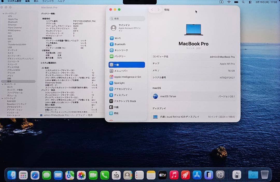Screen dimensions: 280x182
Task: Go back in System Settings
Action: point(152,10)
